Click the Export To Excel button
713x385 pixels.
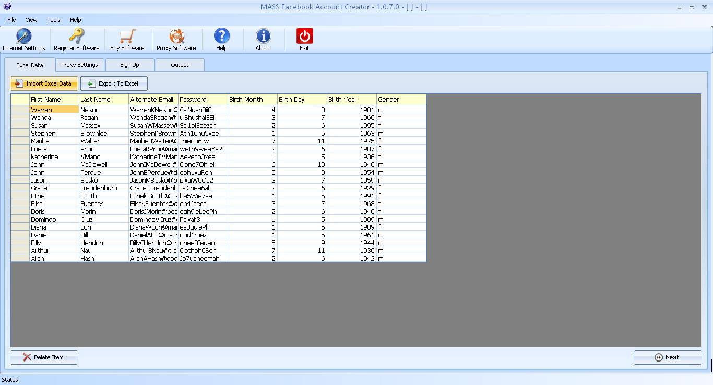(x=114, y=83)
